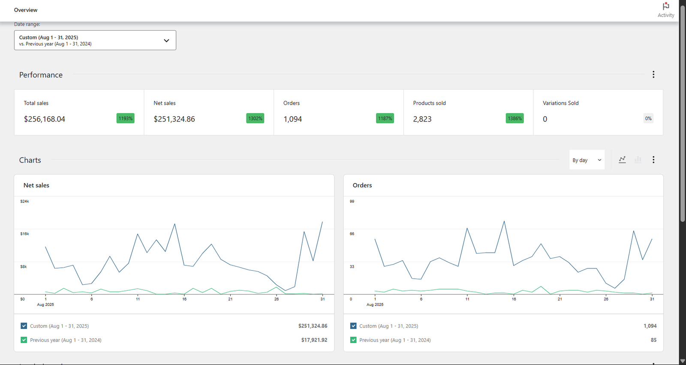
Task: Click the date range chevron arrow
Action: tap(166, 40)
